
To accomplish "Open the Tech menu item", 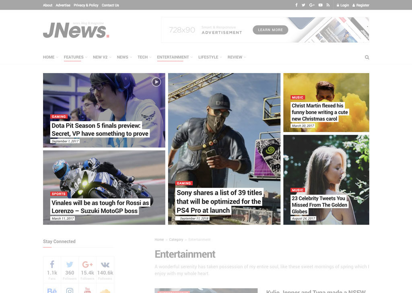I will [144, 57].
